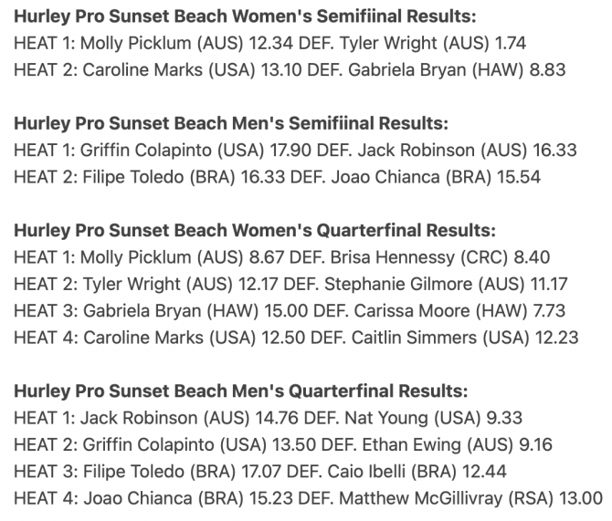Click Joao Chianca 15.23 quarterfinal line
The width and height of the screenshot is (612, 521).
pyautogui.click(x=309, y=498)
